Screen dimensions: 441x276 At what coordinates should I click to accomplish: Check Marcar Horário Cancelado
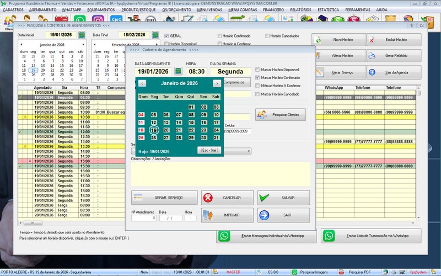pos(257,94)
